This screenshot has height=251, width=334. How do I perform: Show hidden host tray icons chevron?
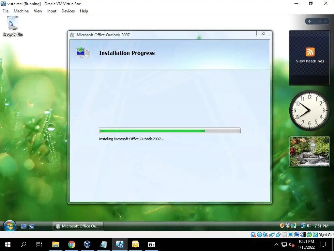(x=276, y=244)
